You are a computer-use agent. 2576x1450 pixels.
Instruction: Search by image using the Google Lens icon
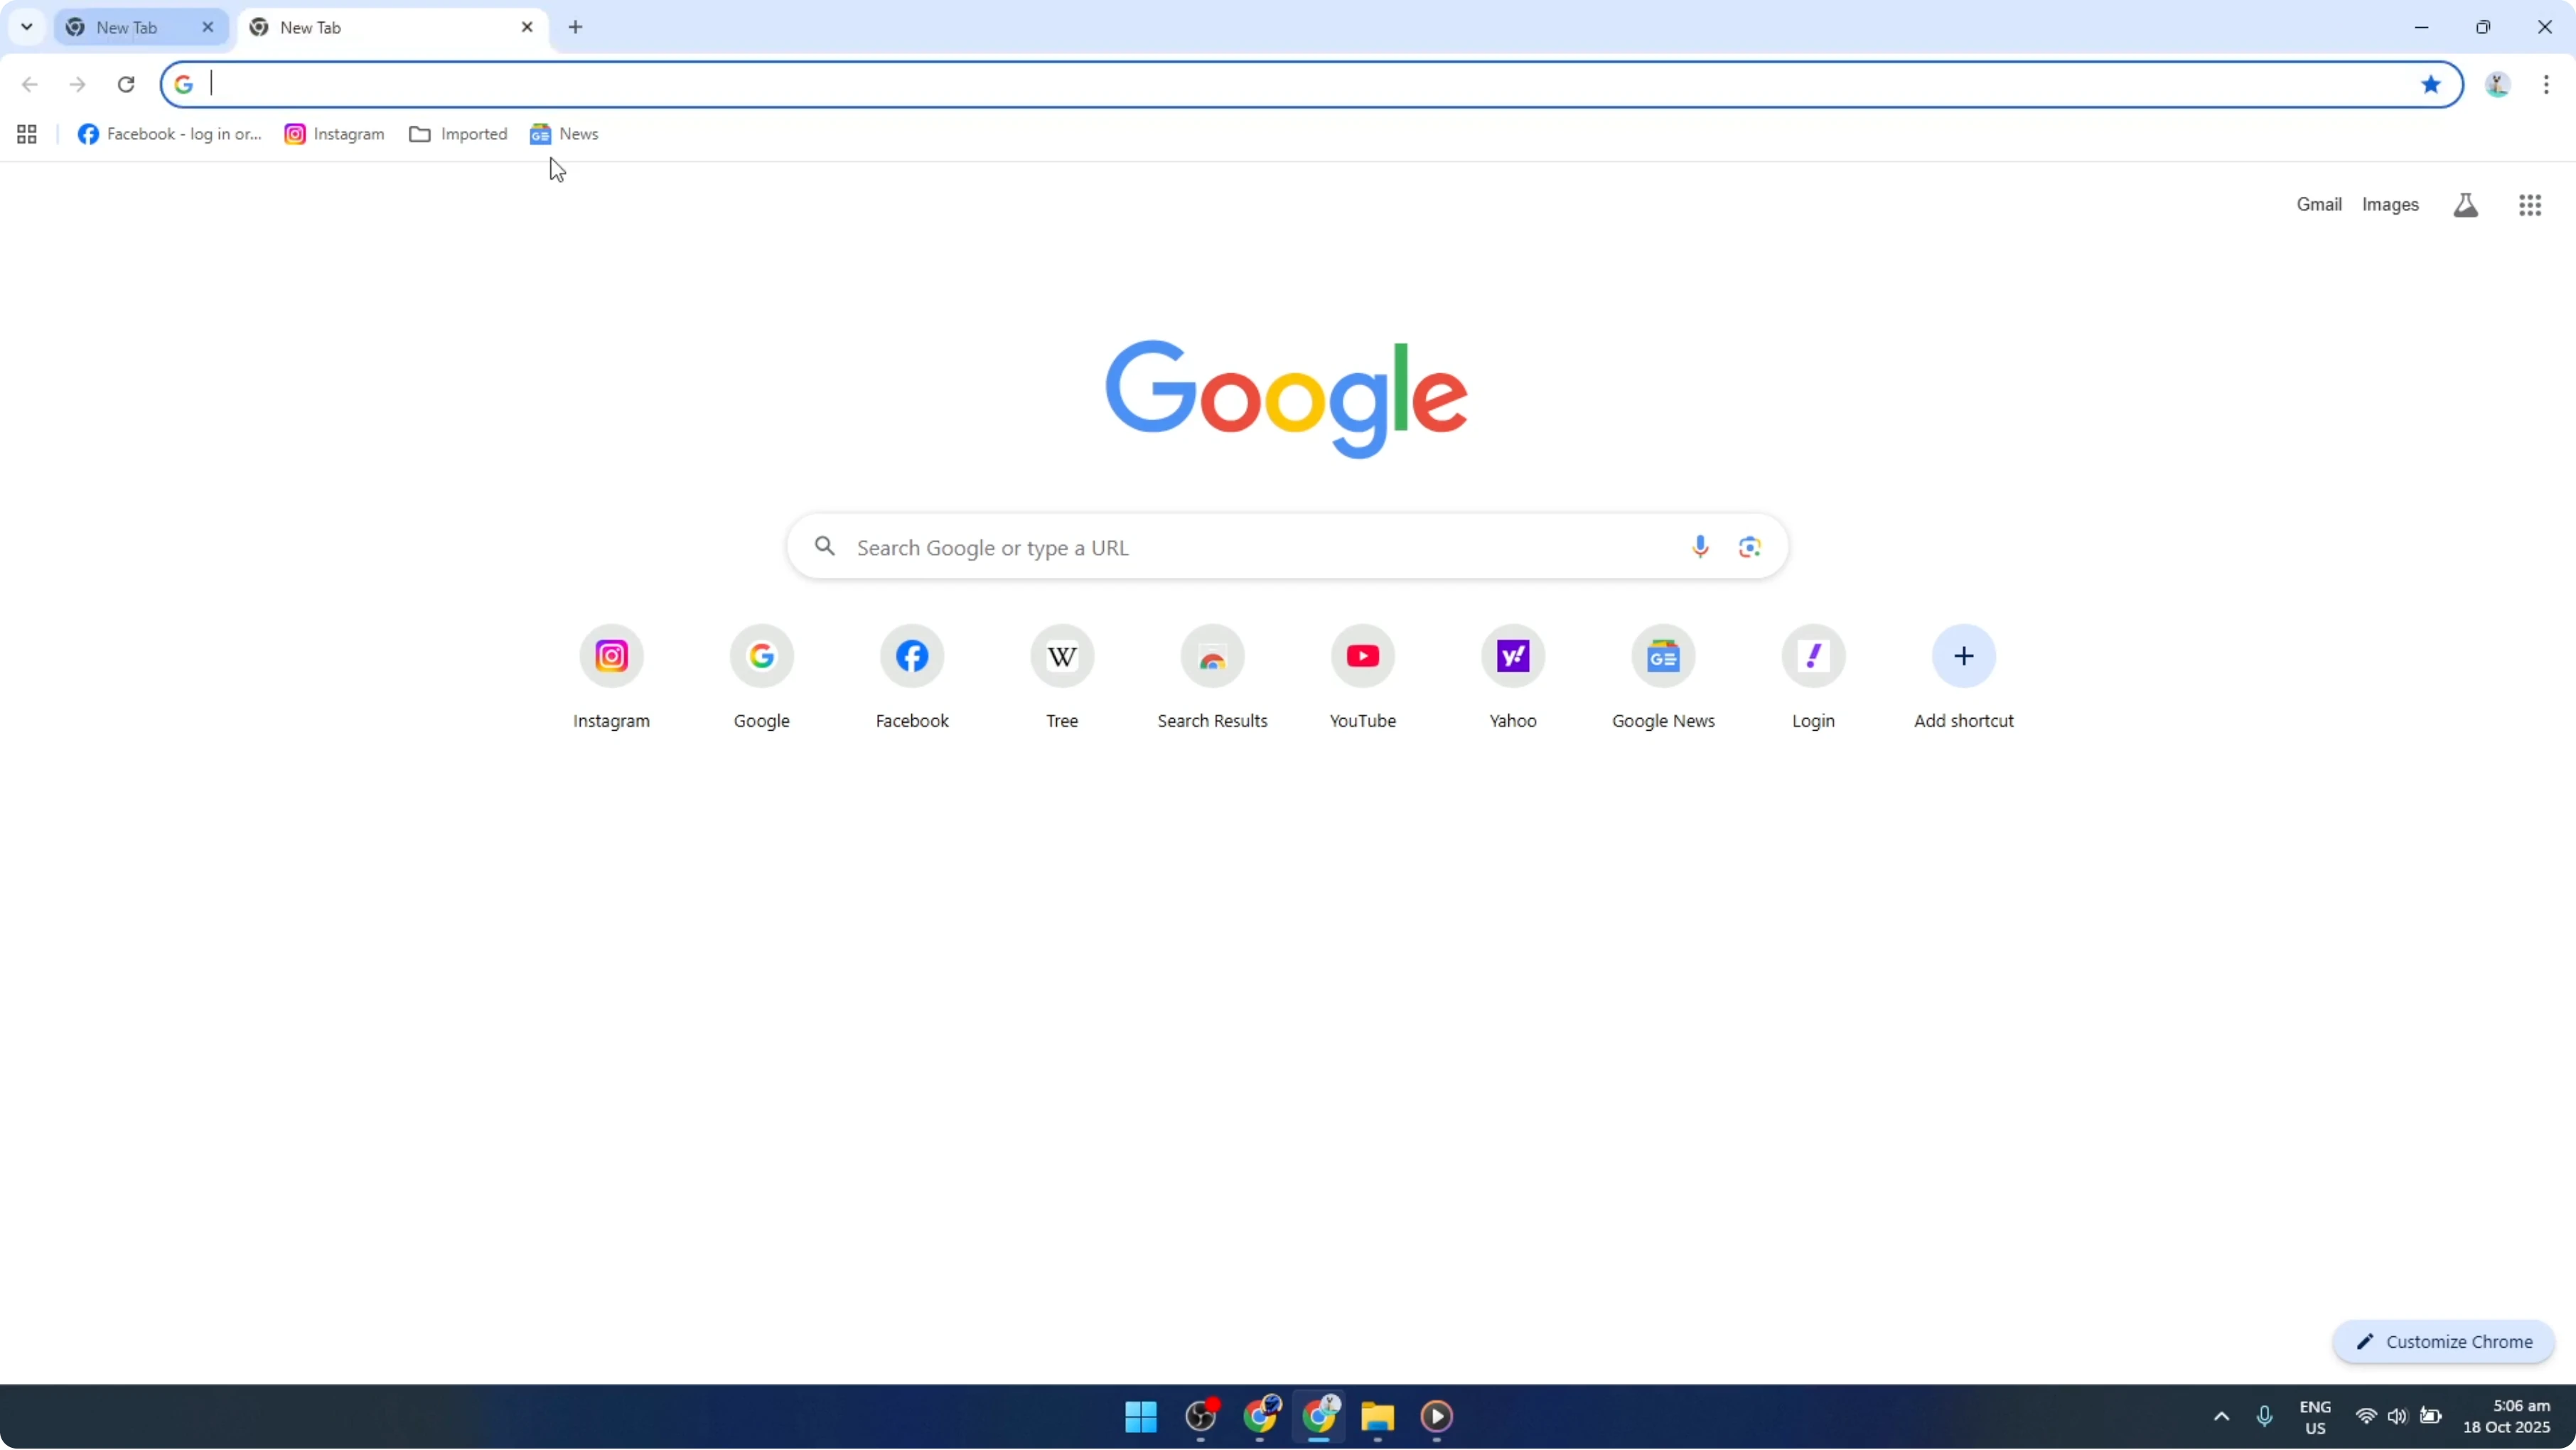click(x=1749, y=547)
